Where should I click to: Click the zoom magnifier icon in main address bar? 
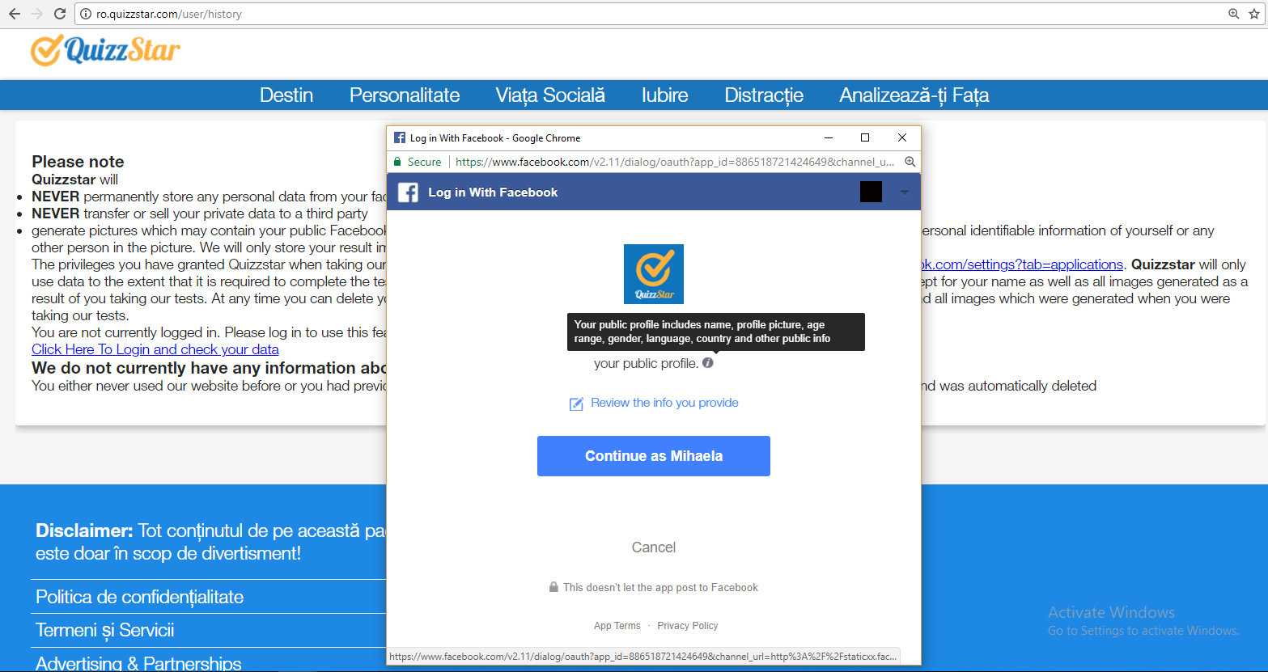1233,14
